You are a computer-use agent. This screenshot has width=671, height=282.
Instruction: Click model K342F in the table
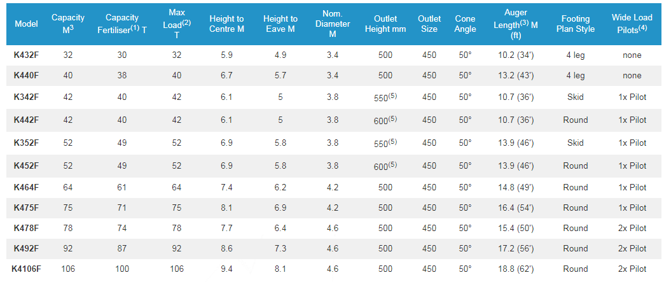click(26, 97)
